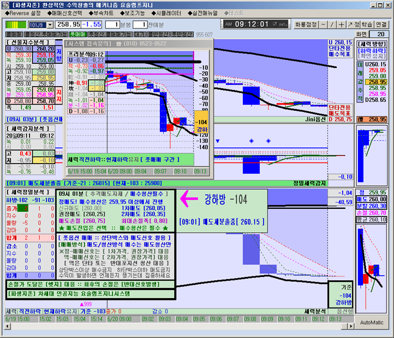Click the 선물지수분석 panel header
Screen dimensions: 394x338
point(27,42)
